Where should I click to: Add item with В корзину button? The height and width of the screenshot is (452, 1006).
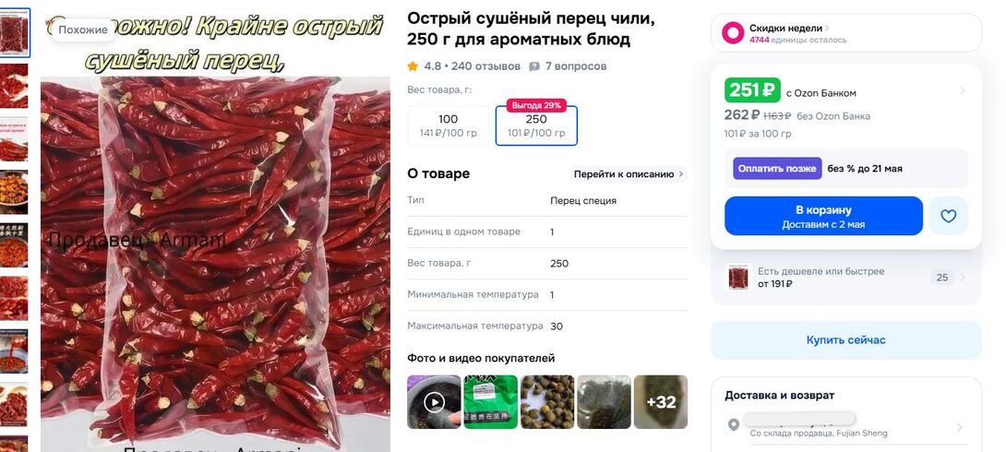[x=824, y=216]
